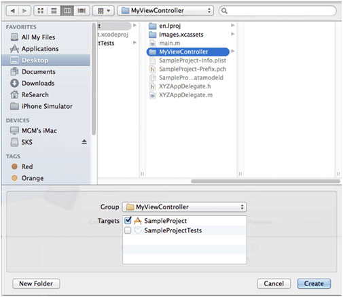Click the horizontal scrollbar of the browser

pyautogui.click(x=266, y=181)
